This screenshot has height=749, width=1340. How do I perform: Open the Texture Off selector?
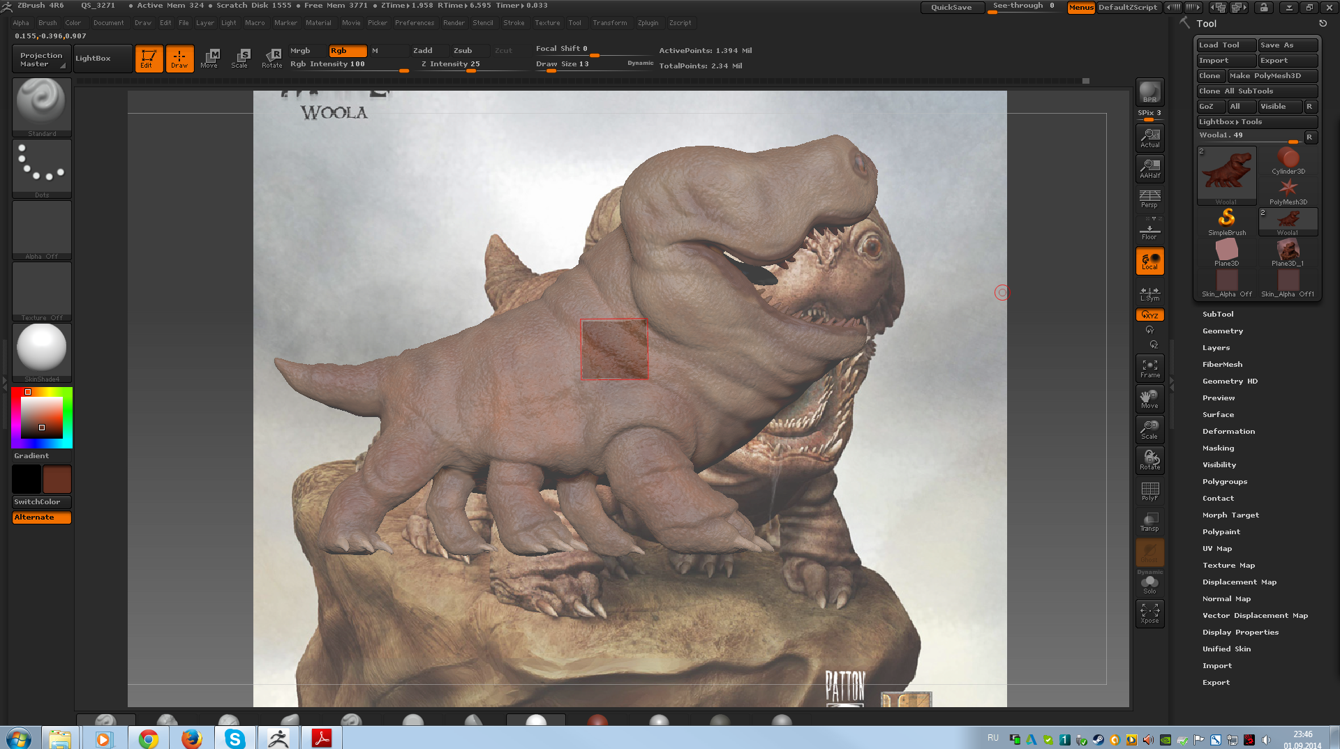(42, 291)
